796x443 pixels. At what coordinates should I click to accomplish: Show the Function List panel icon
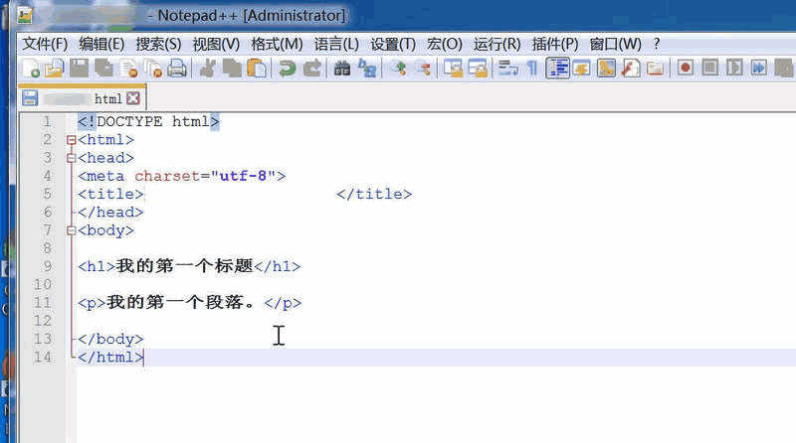tap(631, 68)
